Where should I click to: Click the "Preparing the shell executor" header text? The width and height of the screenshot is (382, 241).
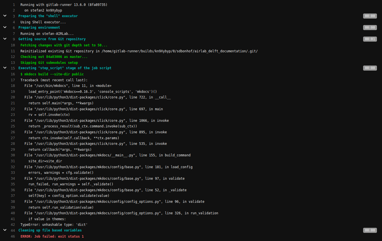(x=48, y=16)
